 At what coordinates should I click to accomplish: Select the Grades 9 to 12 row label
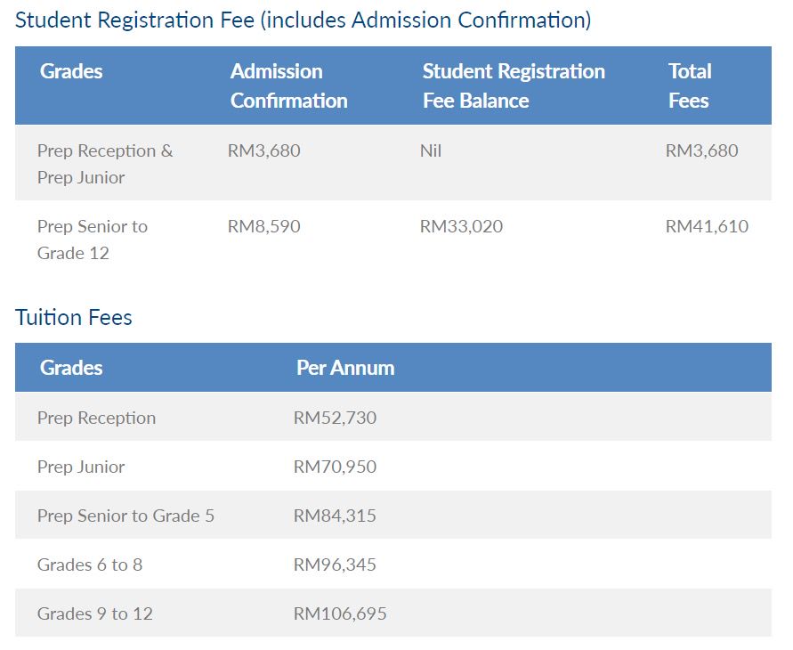pyautogui.click(x=94, y=613)
